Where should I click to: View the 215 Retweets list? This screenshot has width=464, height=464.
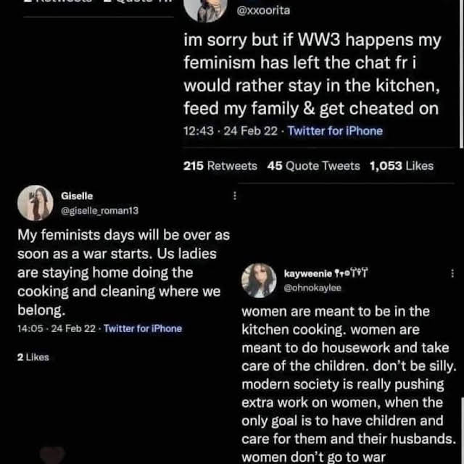tap(220, 166)
